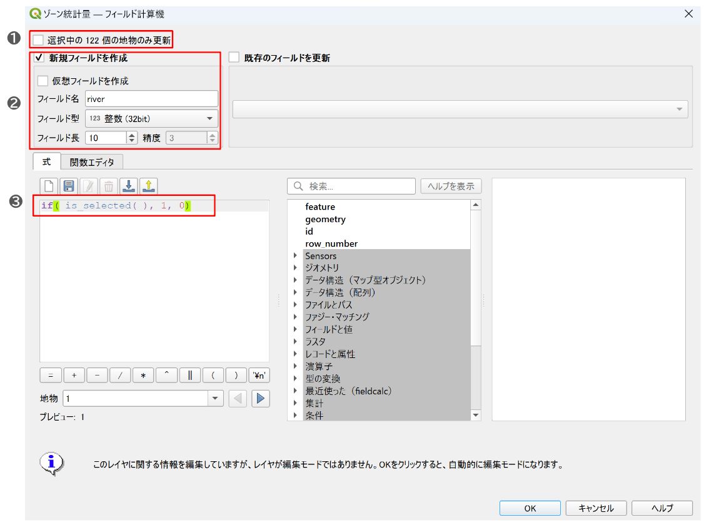Click the キャンセル button
Screen dimensions: 704x532
[596, 508]
